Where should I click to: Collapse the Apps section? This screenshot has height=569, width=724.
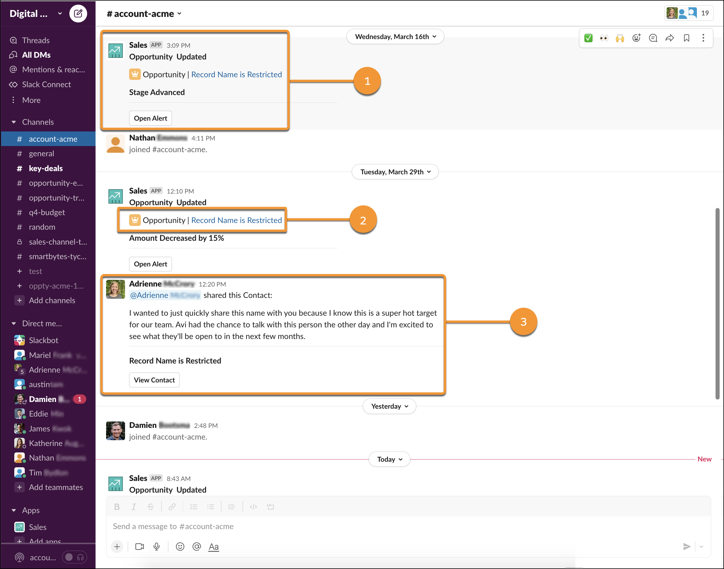click(14, 510)
